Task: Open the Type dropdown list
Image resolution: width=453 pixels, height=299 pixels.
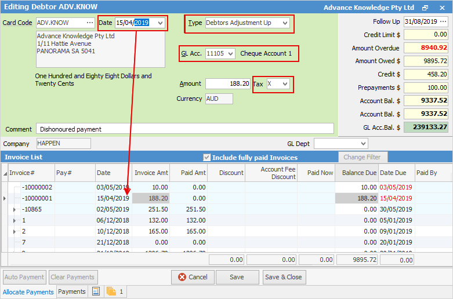Action: 285,23
